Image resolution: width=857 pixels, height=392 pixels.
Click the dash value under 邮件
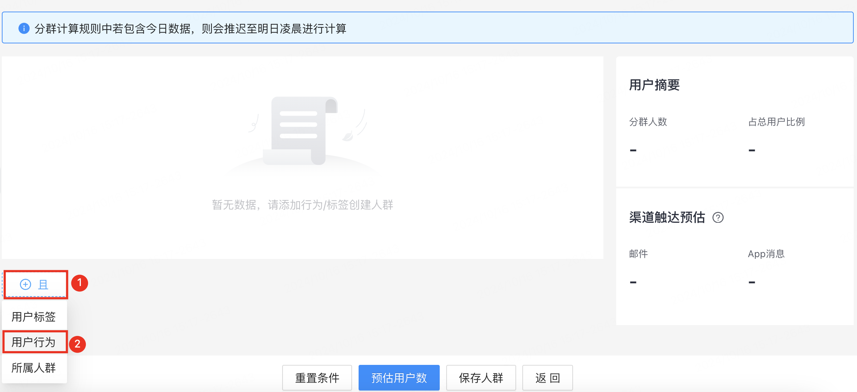point(633,282)
